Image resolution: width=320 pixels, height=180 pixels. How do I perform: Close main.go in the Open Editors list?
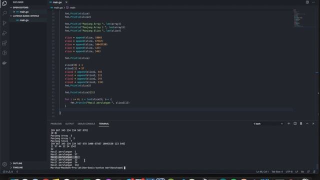click(14, 12)
